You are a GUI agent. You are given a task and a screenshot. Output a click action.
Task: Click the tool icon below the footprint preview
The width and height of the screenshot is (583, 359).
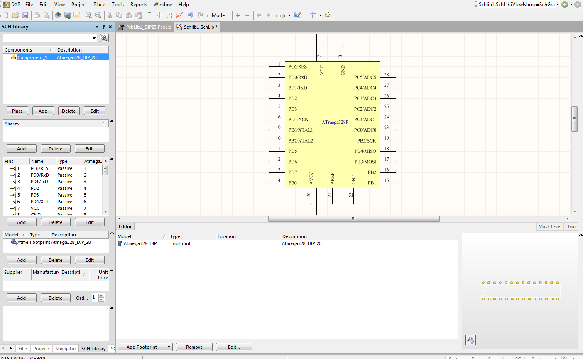click(470, 340)
